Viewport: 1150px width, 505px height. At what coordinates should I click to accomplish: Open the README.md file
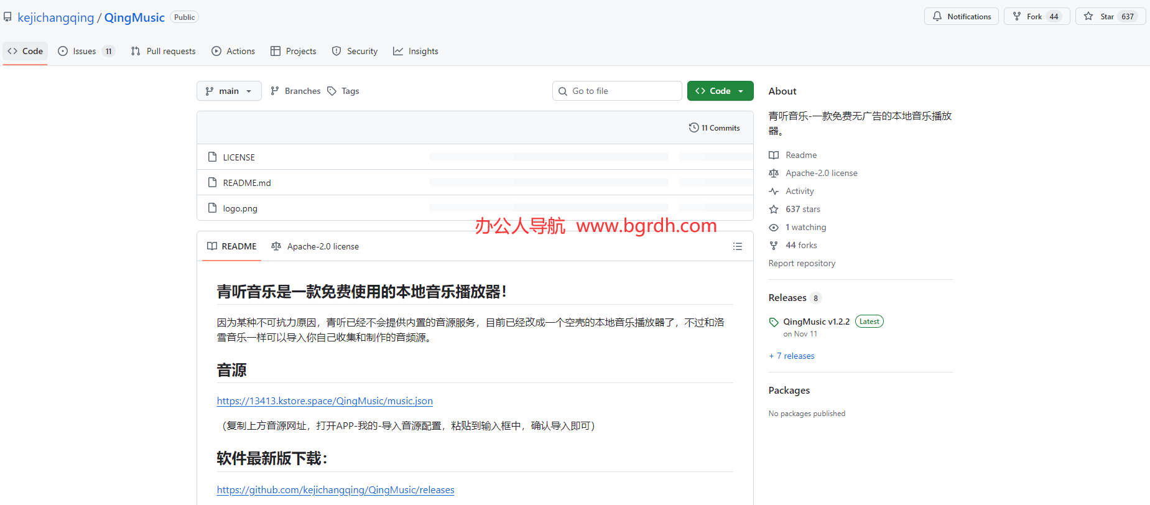(247, 183)
